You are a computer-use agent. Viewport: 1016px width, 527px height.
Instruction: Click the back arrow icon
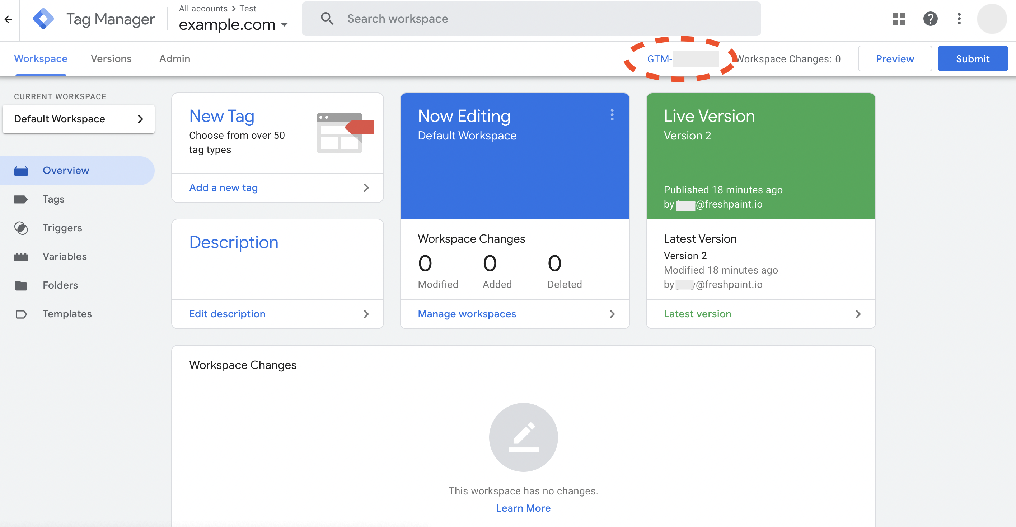tap(9, 19)
